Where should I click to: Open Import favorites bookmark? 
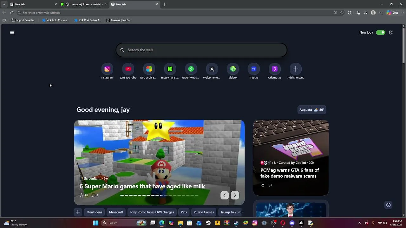[23, 20]
